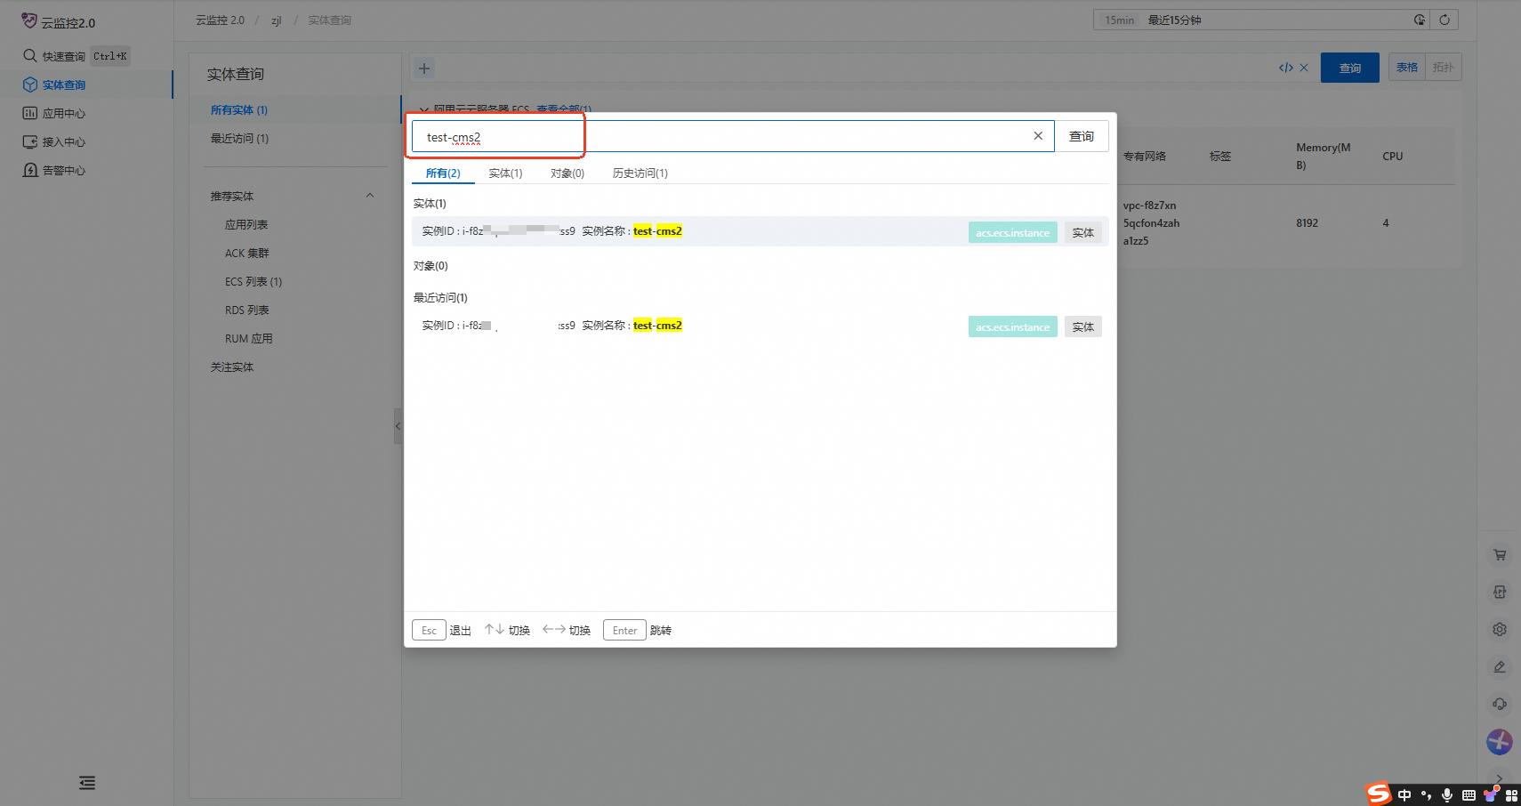Open the support headset icon on right rail
This screenshot has width=1521, height=806.
click(1500, 705)
